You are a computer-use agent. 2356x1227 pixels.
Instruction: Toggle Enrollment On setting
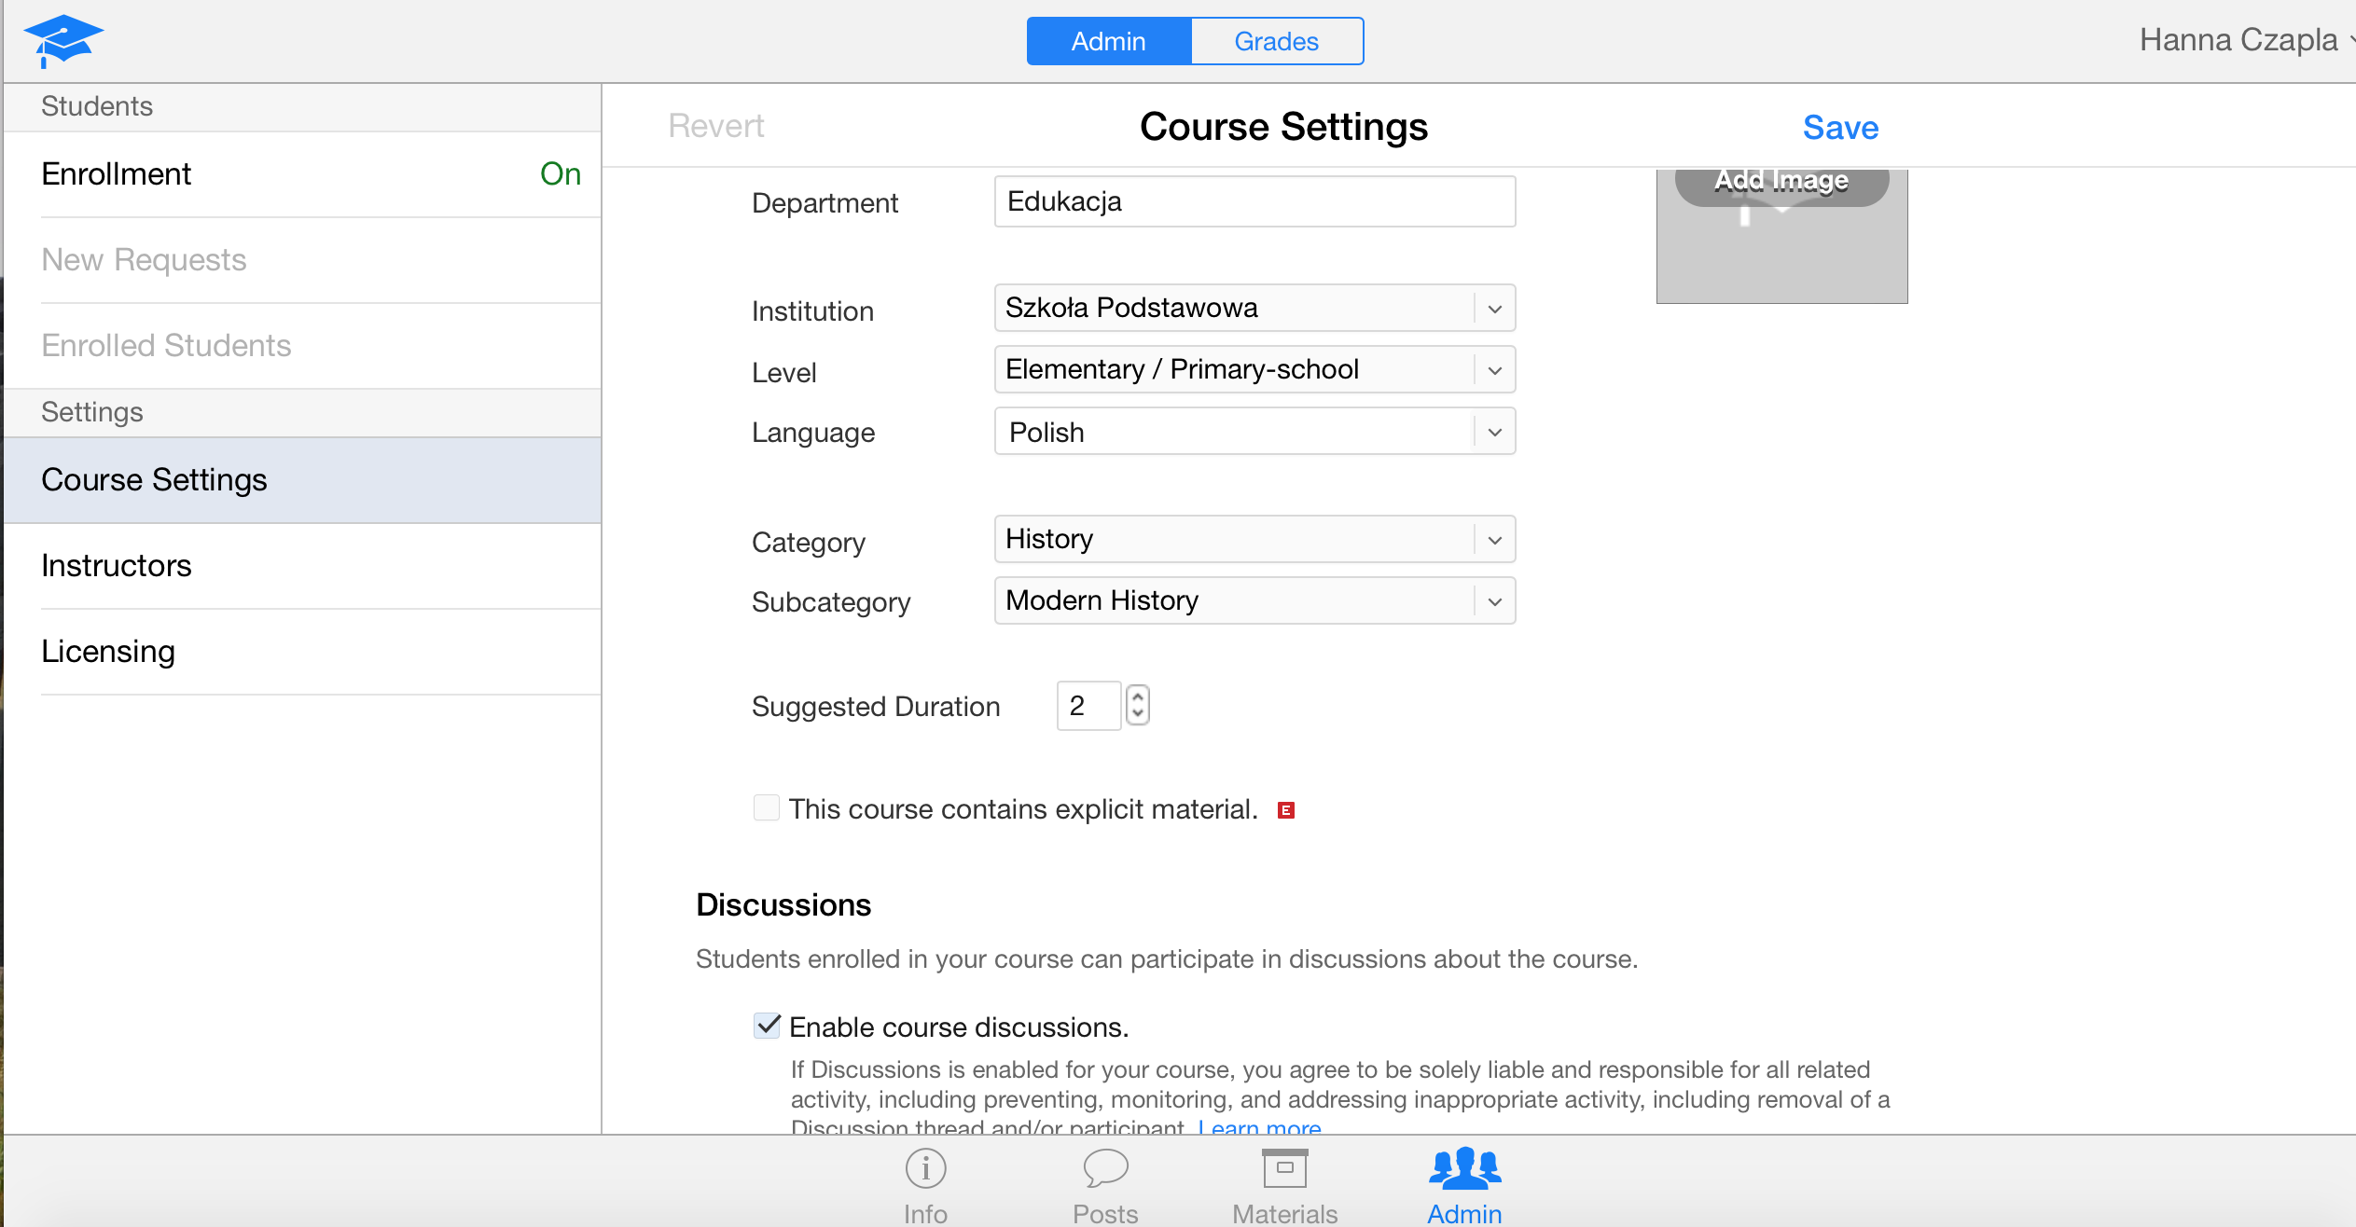coord(560,174)
